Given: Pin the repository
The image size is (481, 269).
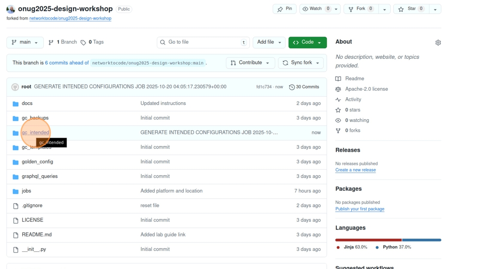Looking at the screenshot, I should (x=285, y=9).
